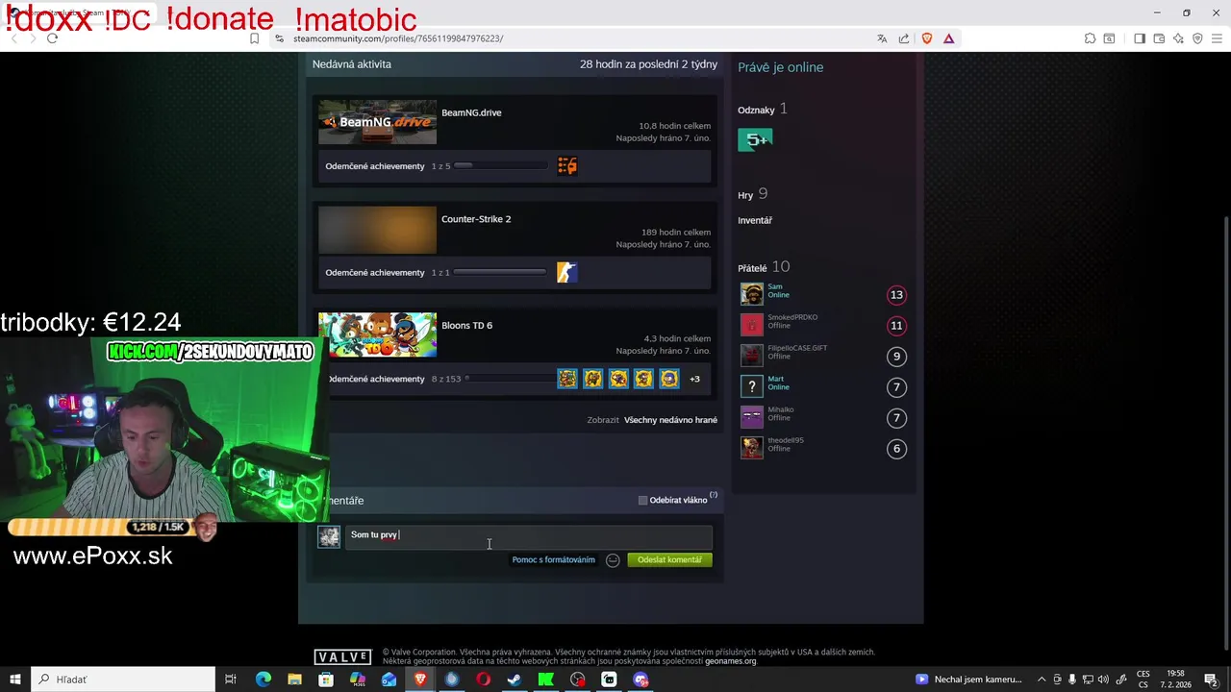Open the Inventář link
1231x692 pixels.
pyautogui.click(x=755, y=220)
